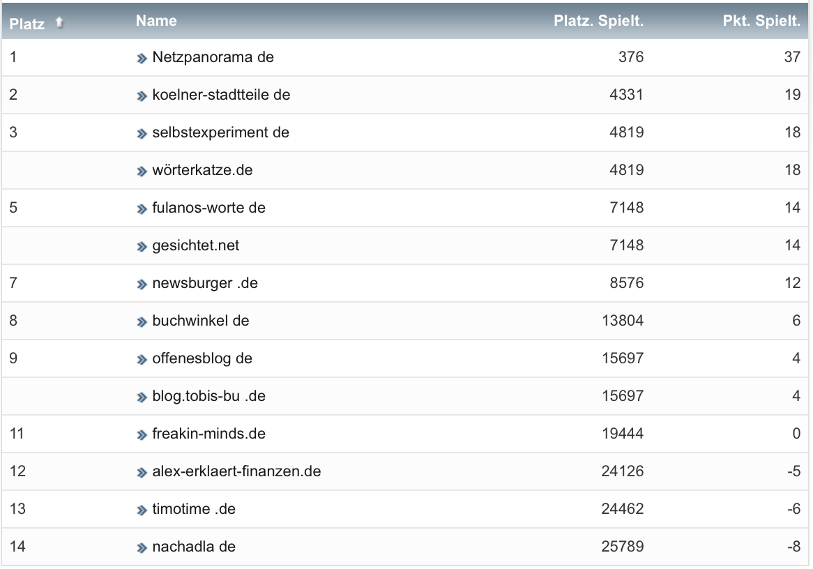This screenshot has width=813, height=569.
Task: Click the chevron icon before freakin-minds.de
Action: pyautogui.click(x=142, y=434)
